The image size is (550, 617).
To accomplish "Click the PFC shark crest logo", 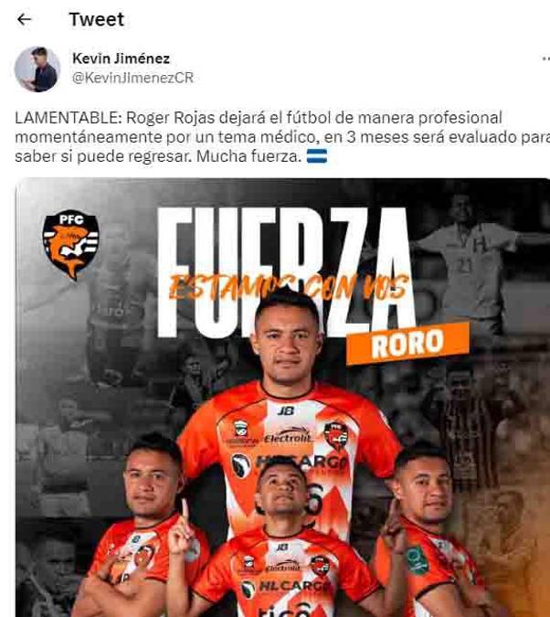I will click(71, 244).
